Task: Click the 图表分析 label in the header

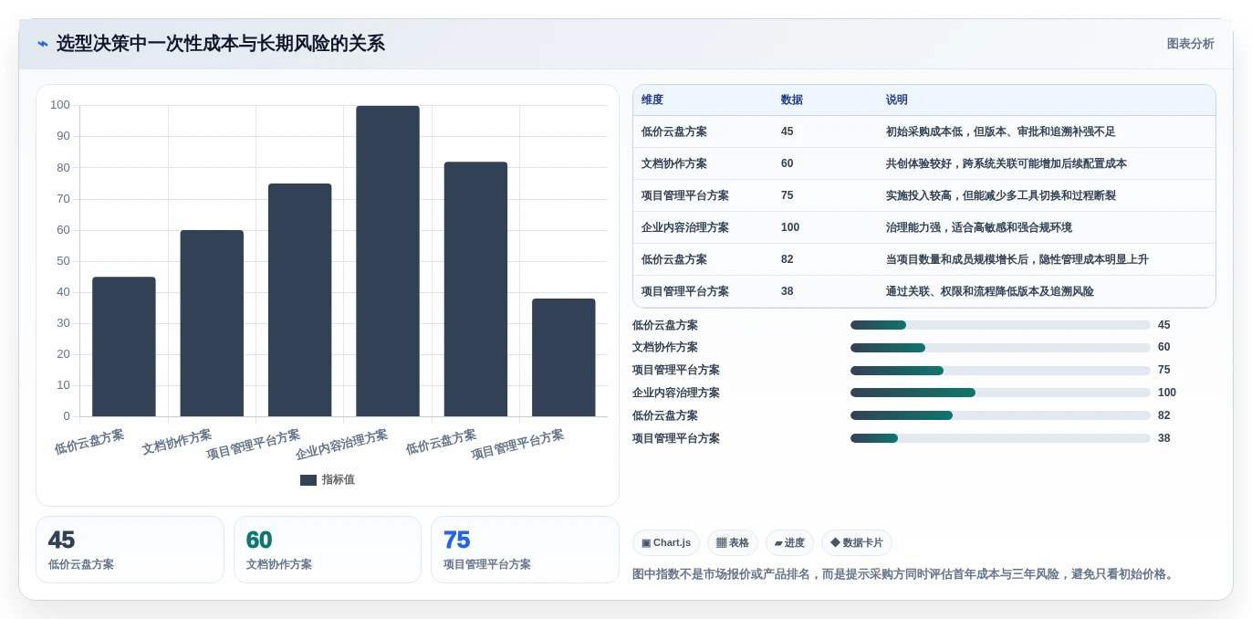Action: pyautogui.click(x=1190, y=44)
